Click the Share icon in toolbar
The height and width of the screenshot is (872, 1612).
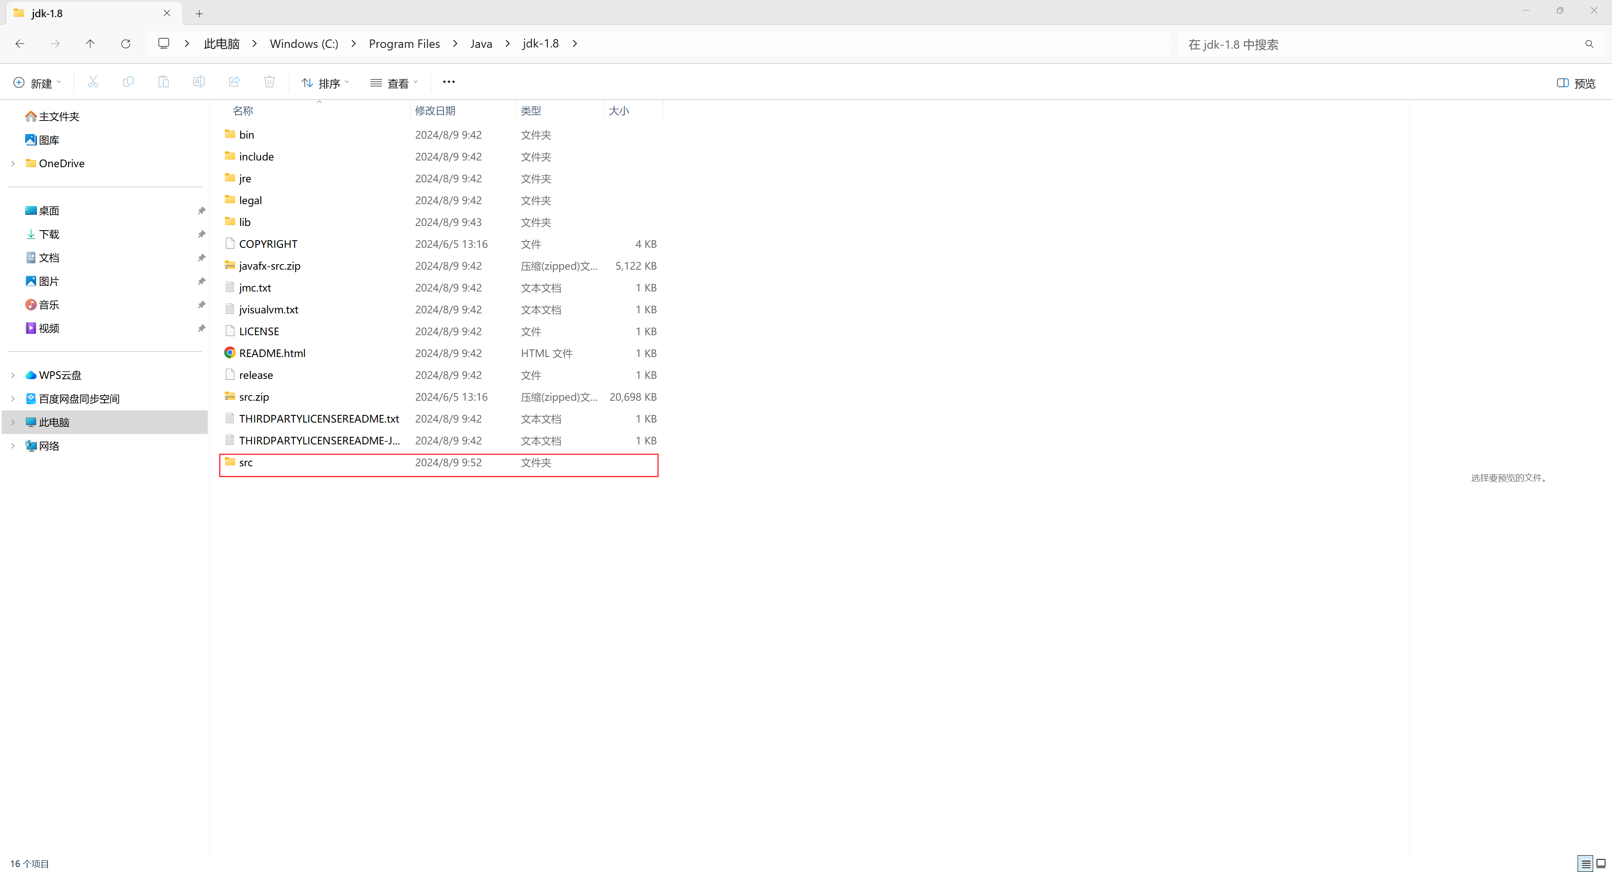click(234, 82)
